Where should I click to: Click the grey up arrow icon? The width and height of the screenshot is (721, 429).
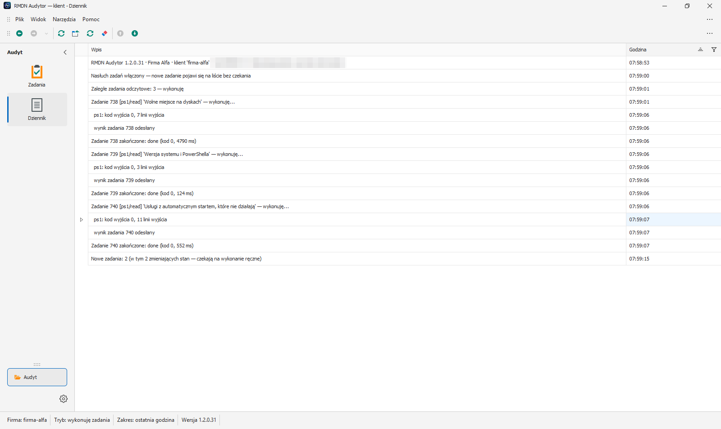tap(120, 33)
